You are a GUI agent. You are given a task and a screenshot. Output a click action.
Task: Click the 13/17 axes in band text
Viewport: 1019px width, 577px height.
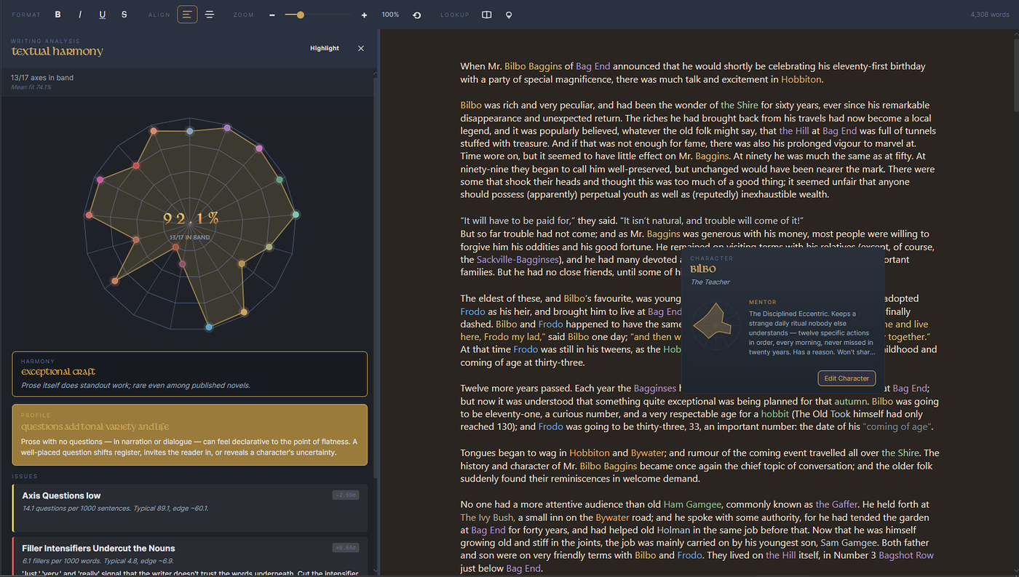click(42, 78)
